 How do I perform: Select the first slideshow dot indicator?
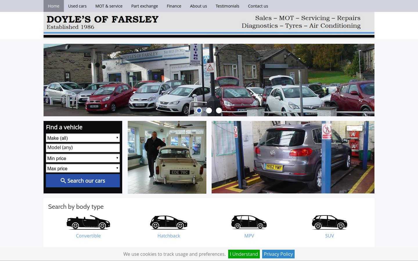[199, 110]
